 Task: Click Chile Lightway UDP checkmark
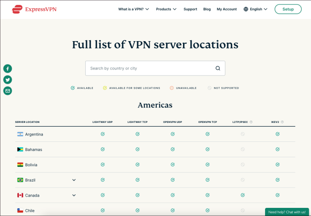(103, 210)
